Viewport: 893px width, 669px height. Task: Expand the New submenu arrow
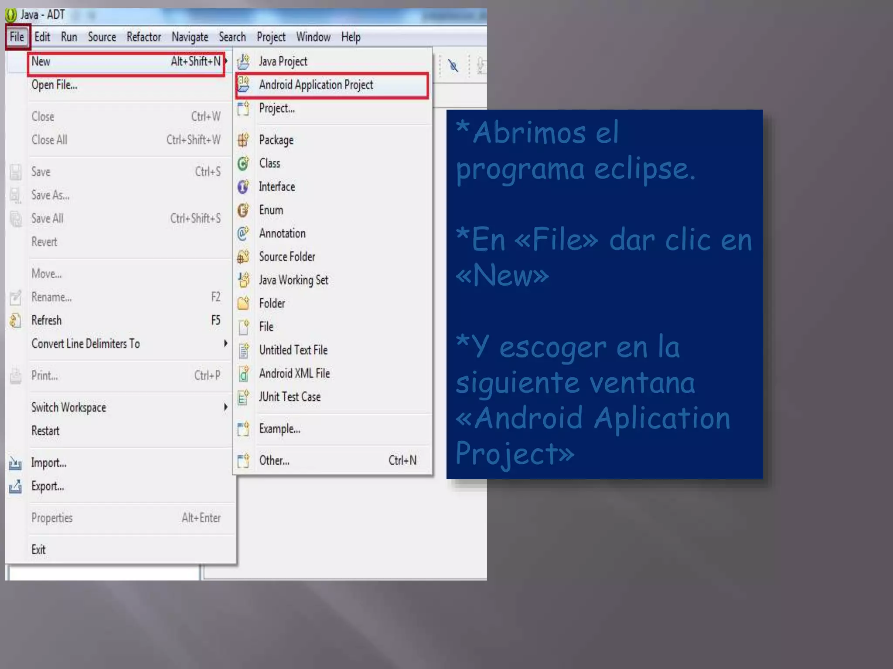[x=226, y=61]
